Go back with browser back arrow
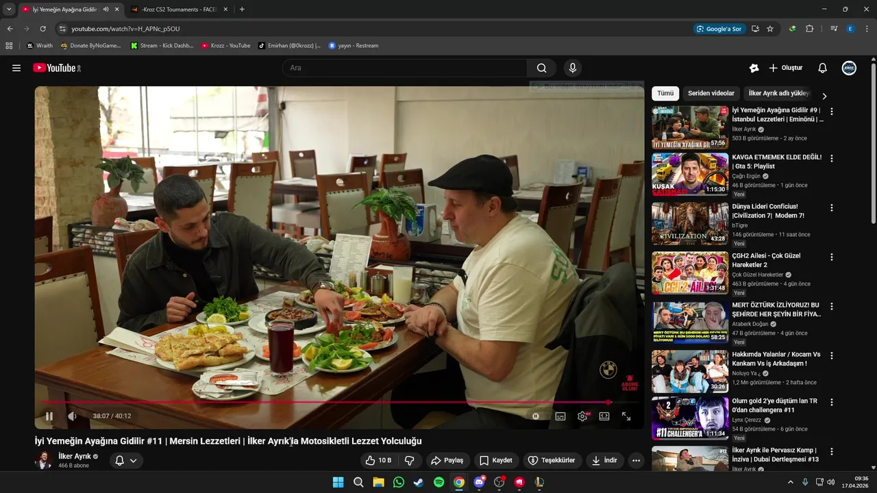The image size is (877, 493). [x=10, y=29]
